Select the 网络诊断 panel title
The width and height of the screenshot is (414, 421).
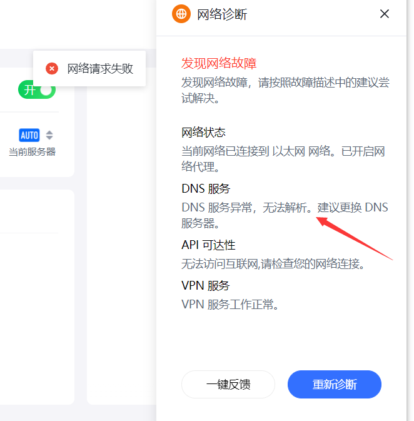(222, 14)
